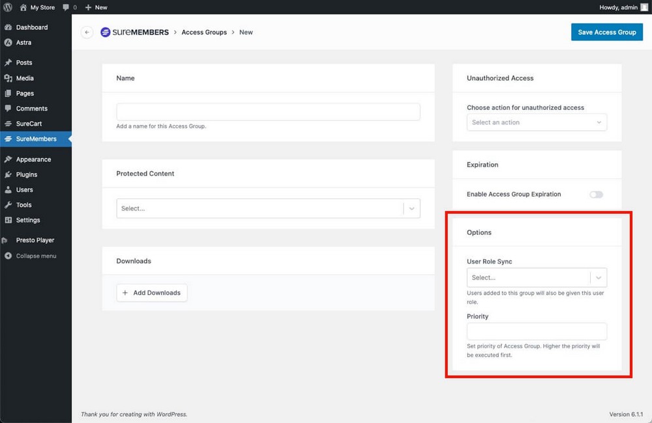Click the Media library icon

pos(8,78)
